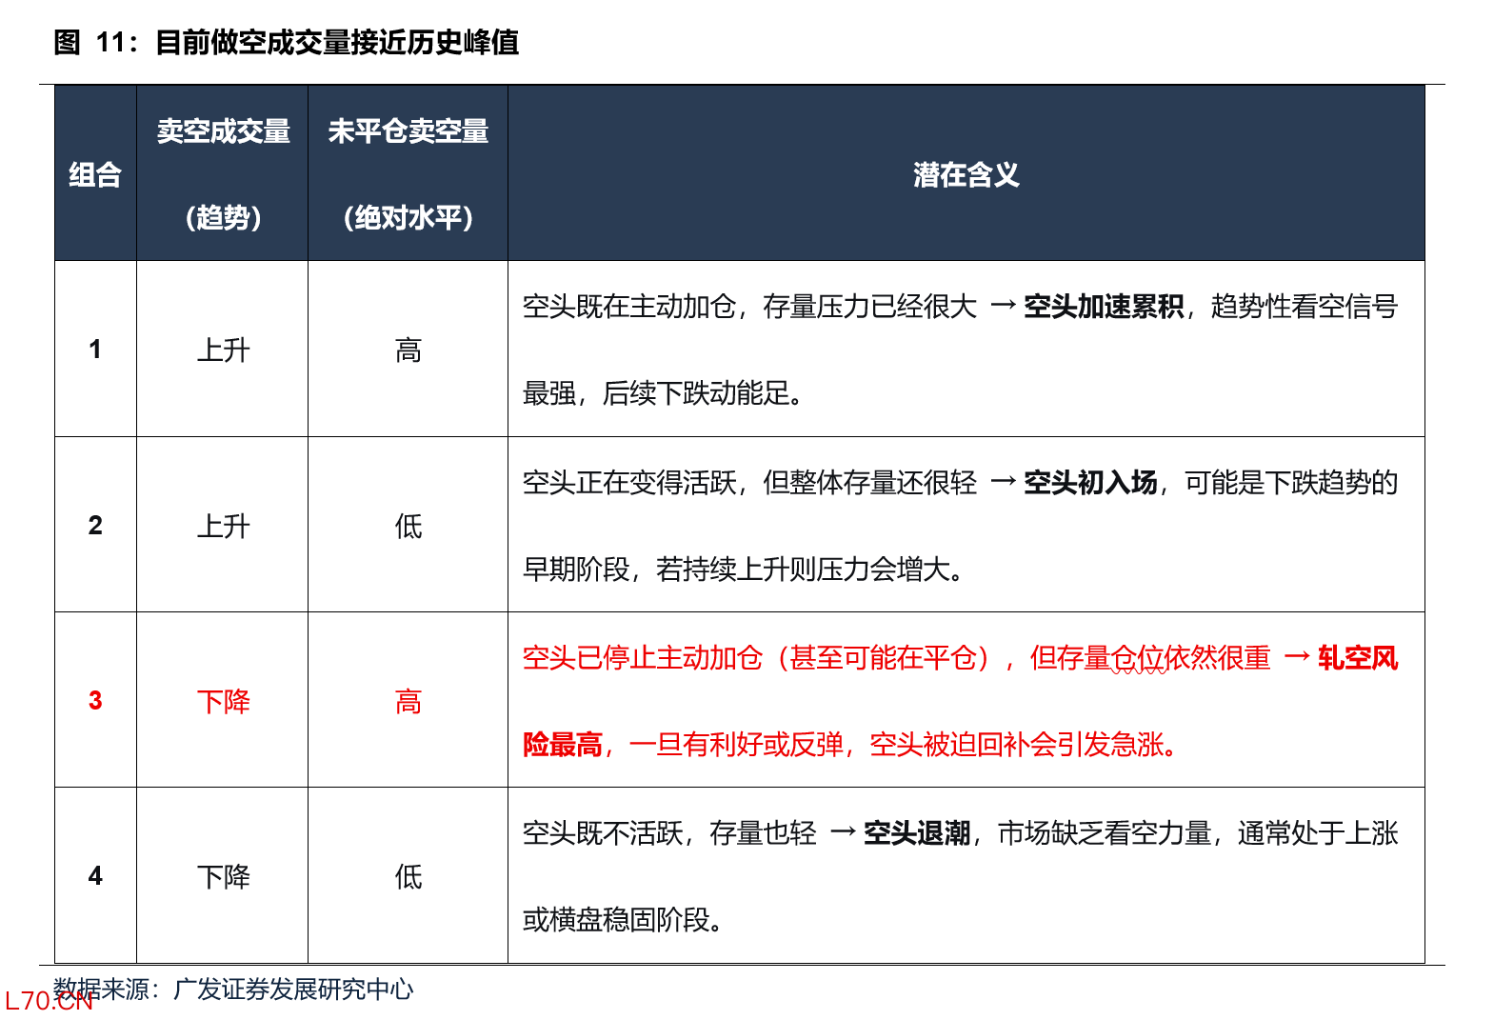Click bold text 空头初入场
This screenshot has width=1494, height=1020.
pos(1090,483)
